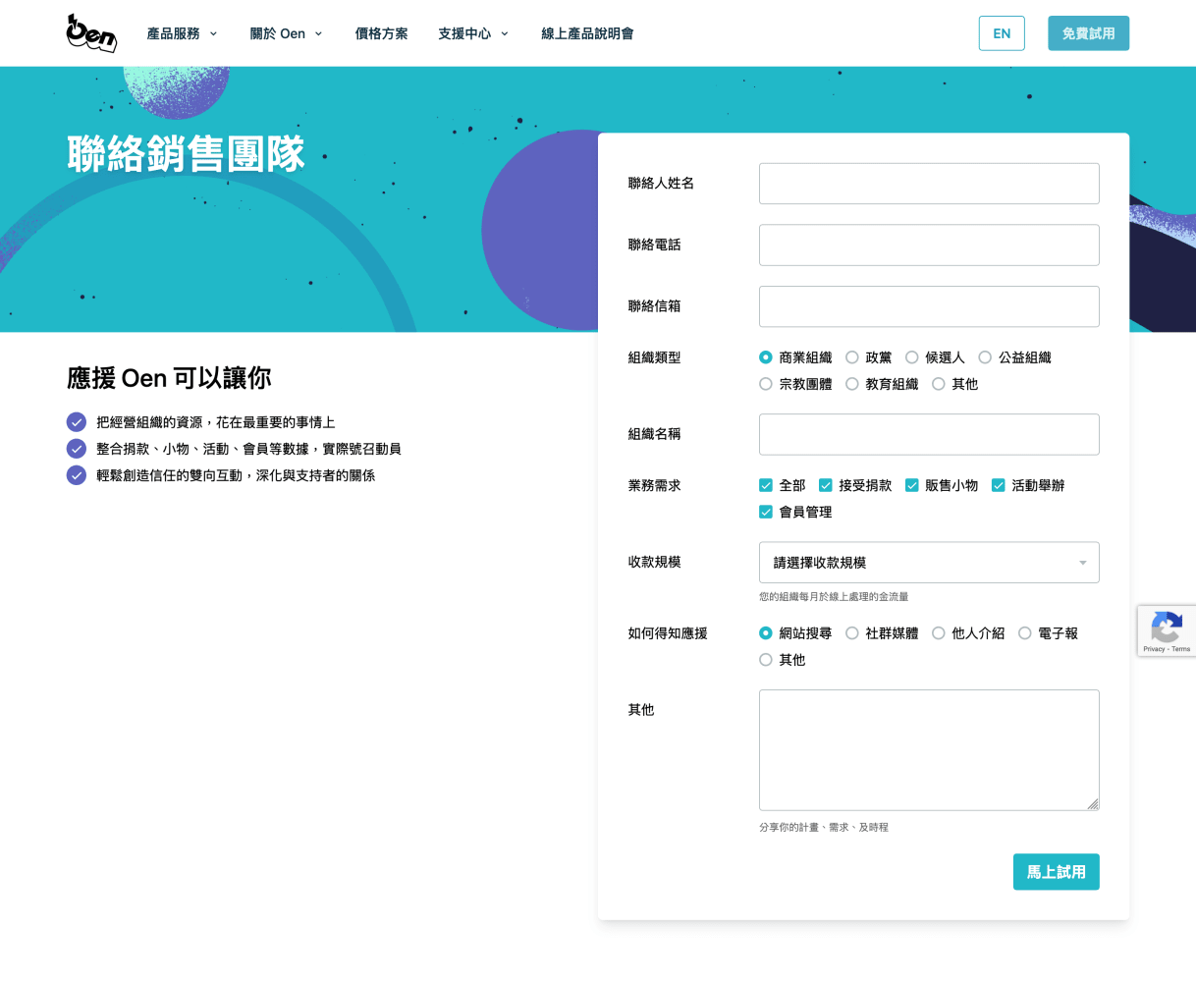1196x984 pixels.
Task: Select the 電子報 radio option
Action: coord(1025,633)
